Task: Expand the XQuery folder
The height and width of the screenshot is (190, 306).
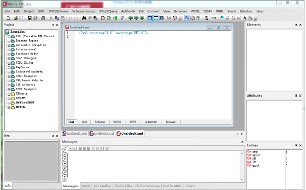Action: [9, 94]
